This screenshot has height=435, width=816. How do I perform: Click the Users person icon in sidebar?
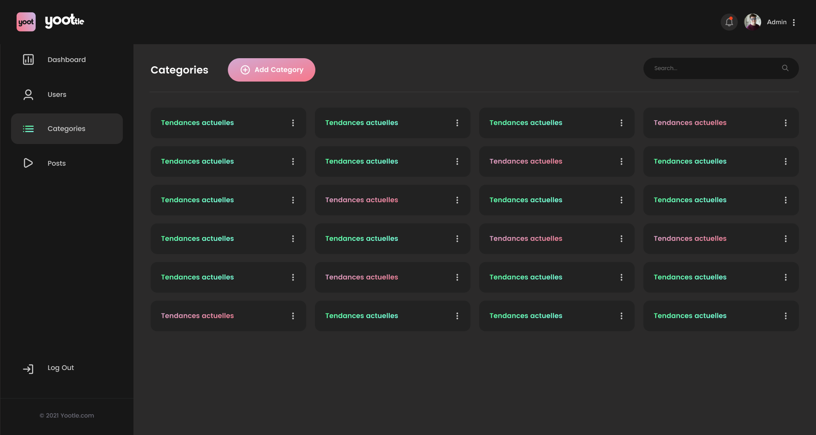[28, 95]
